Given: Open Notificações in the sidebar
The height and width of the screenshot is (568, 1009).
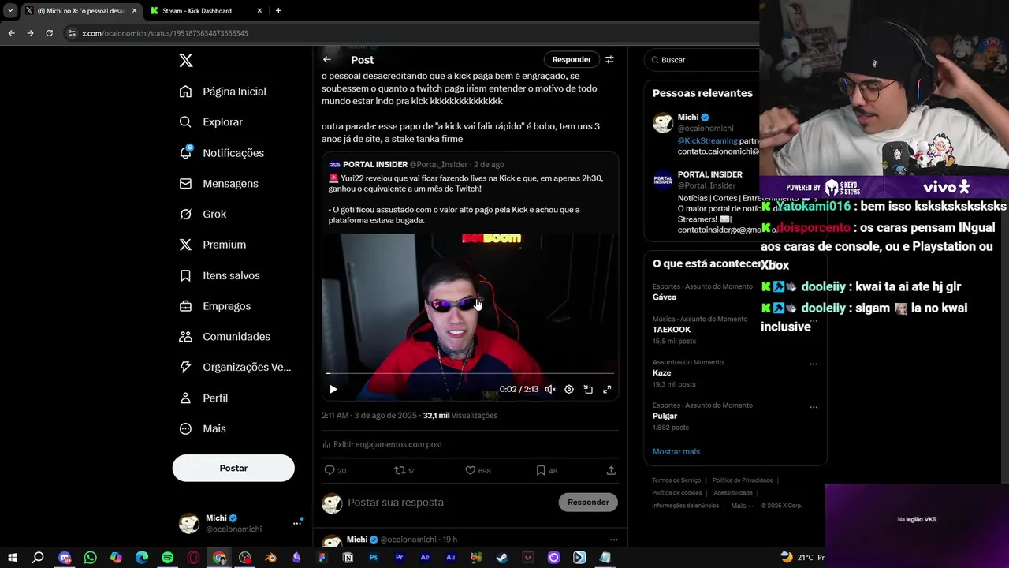Looking at the screenshot, I should pos(222,153).
